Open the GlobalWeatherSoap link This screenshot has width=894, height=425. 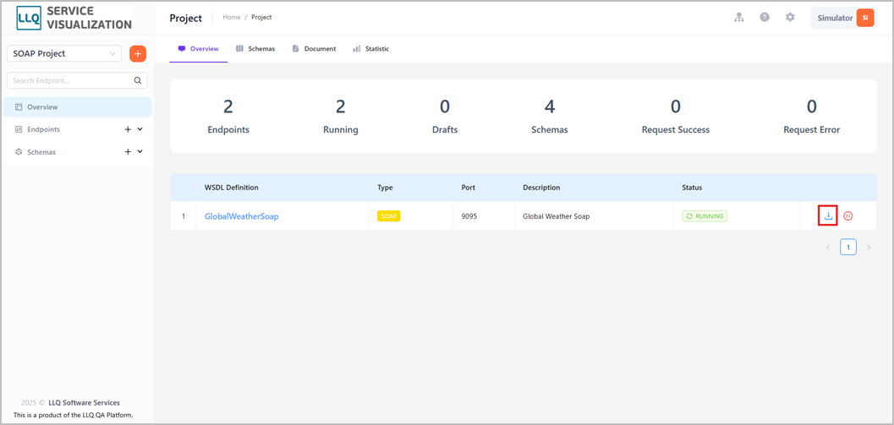[x=242, y=216]
